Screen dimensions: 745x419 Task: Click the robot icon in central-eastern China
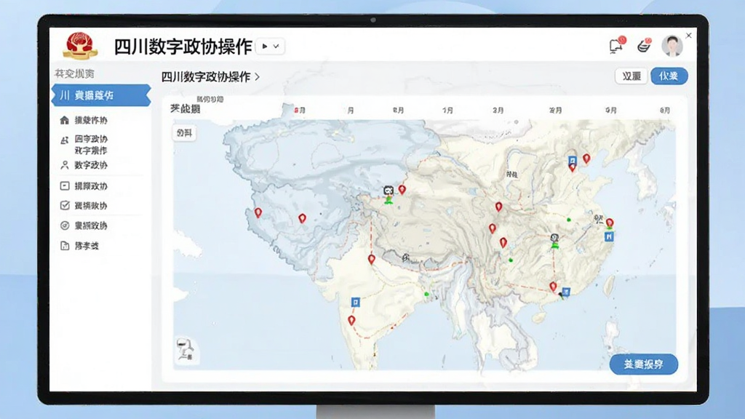pyautogui.click(x=554, y=238)
